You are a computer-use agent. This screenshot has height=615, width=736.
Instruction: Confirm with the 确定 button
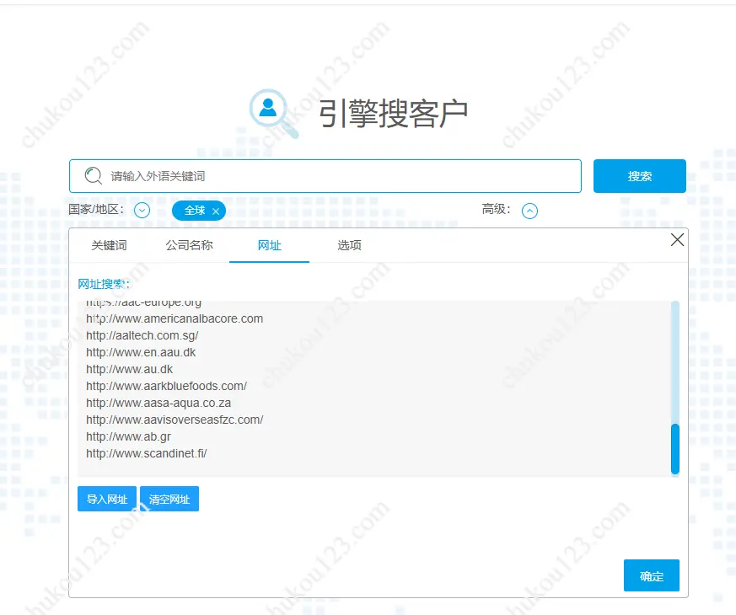click(651, 576)
